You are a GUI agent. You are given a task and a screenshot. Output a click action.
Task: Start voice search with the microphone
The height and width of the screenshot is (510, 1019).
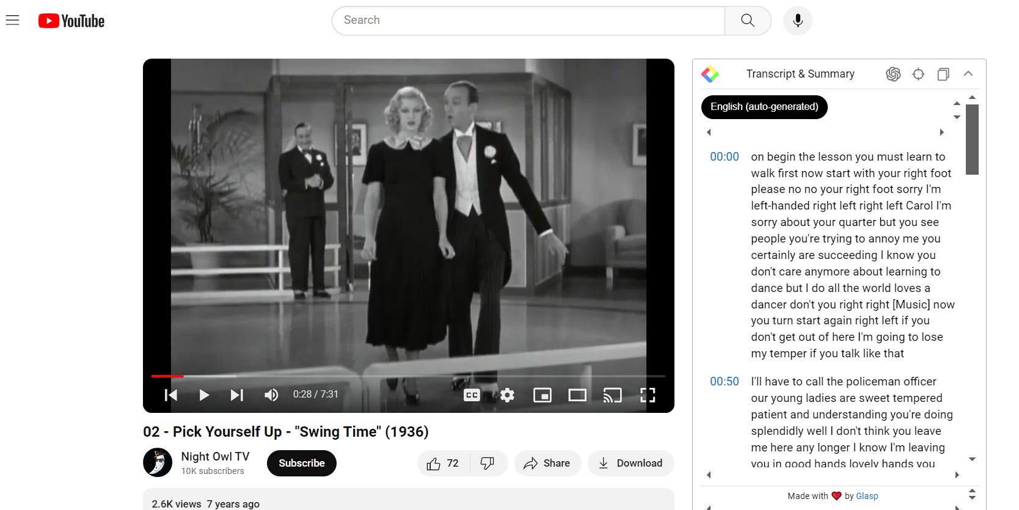click(798, 20)
